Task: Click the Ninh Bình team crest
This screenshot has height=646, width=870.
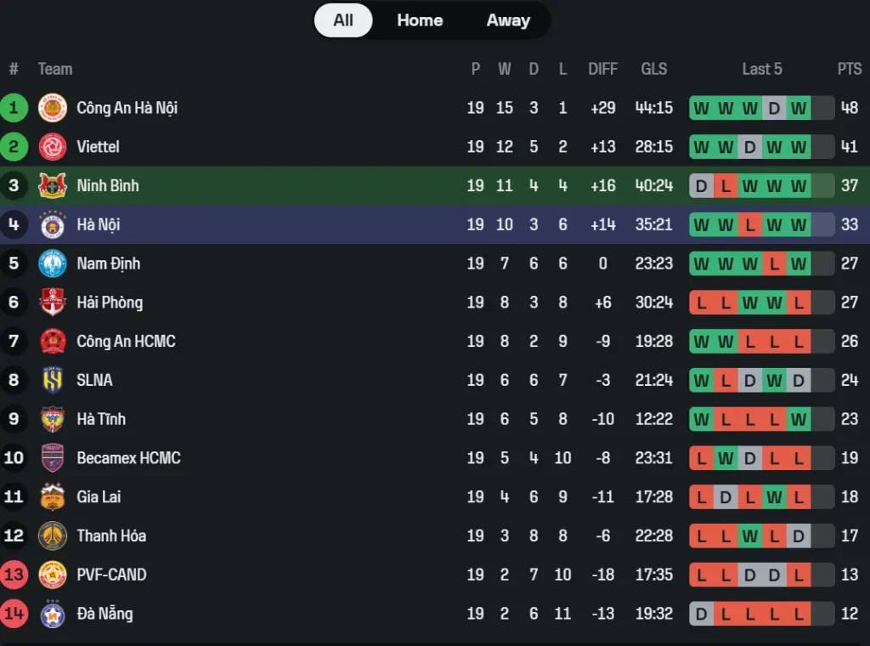Action: (53, 185)
